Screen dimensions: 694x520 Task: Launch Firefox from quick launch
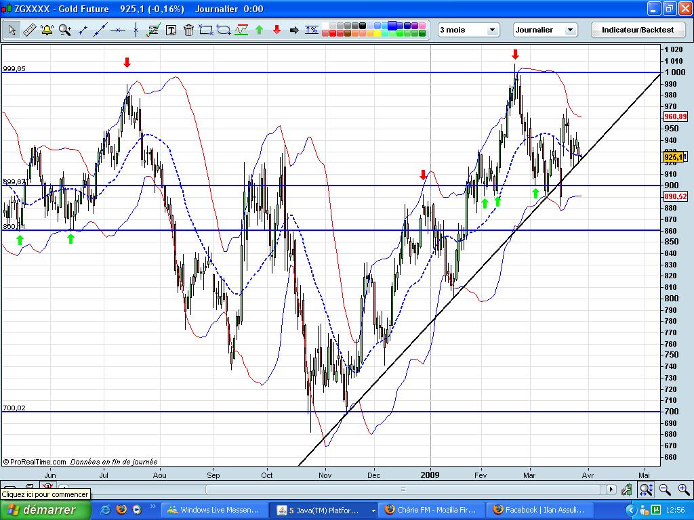121,510
